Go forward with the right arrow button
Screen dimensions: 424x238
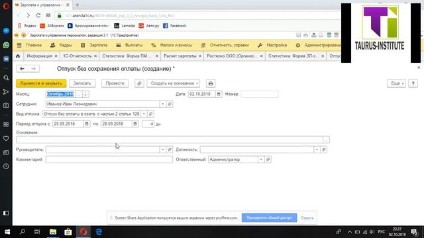pos(34,69)
